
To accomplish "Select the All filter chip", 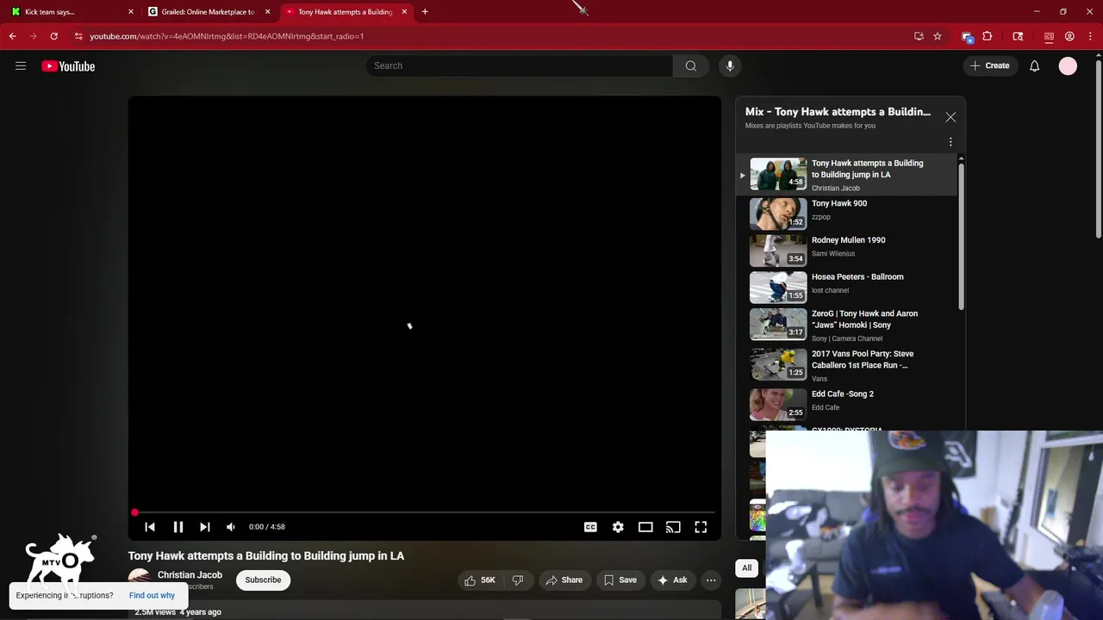I will coord(747,568).
